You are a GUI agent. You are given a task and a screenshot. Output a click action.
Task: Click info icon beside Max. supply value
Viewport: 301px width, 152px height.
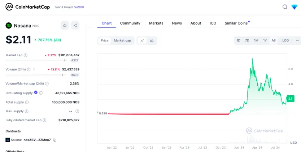click(x=77, y=111)
